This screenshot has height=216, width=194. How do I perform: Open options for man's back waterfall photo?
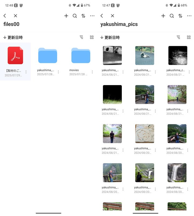click(x=123, y=150)
